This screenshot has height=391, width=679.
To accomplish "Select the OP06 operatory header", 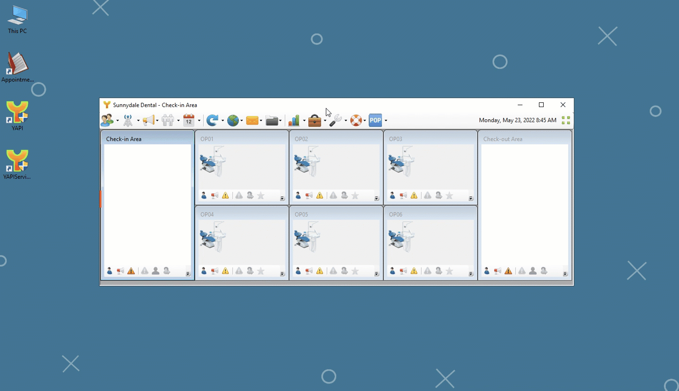I will pyautogui.click(x=431, y=214).
